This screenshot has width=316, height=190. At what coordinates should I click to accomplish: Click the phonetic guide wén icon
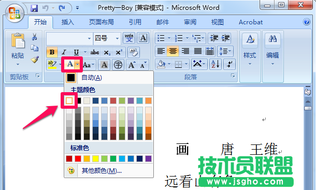click(x=129, y=38)
